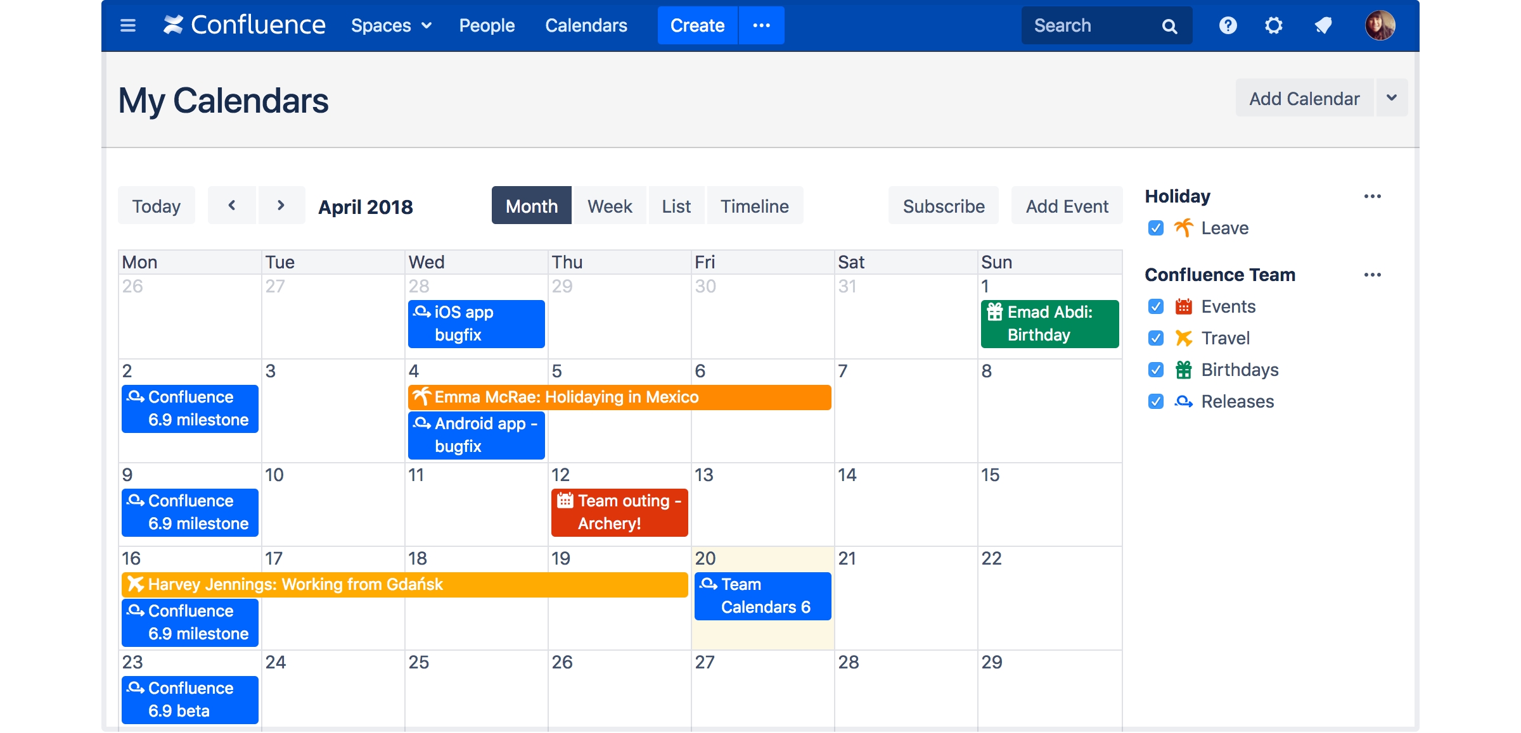
Task: Switch to the Week view tab
Action: [x=607, y=205]
